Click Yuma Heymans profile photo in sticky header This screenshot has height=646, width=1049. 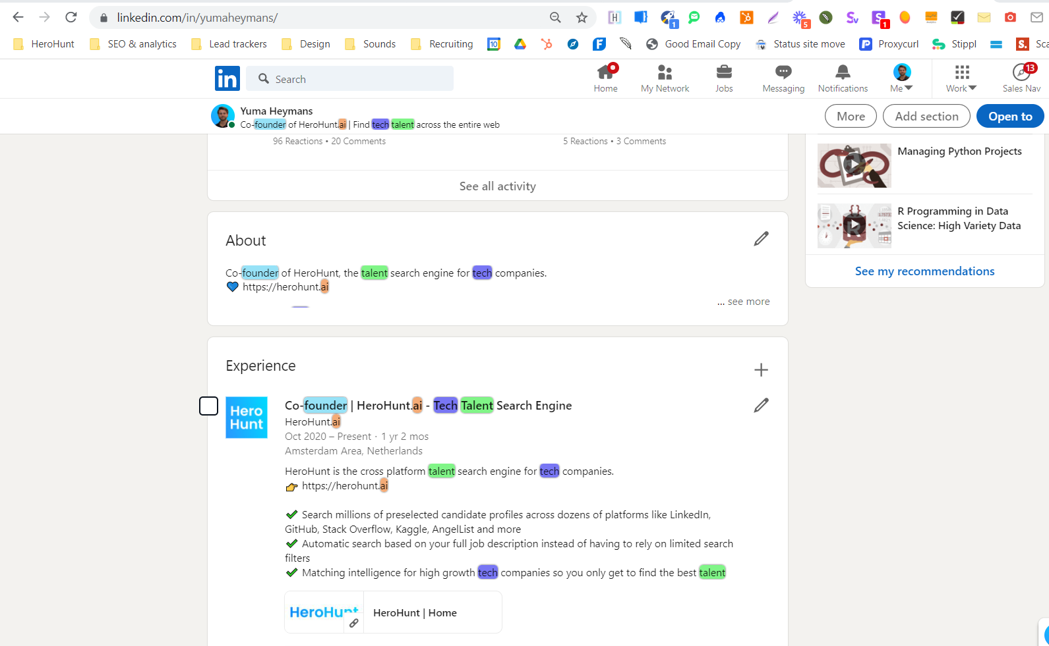pos(223,116)
